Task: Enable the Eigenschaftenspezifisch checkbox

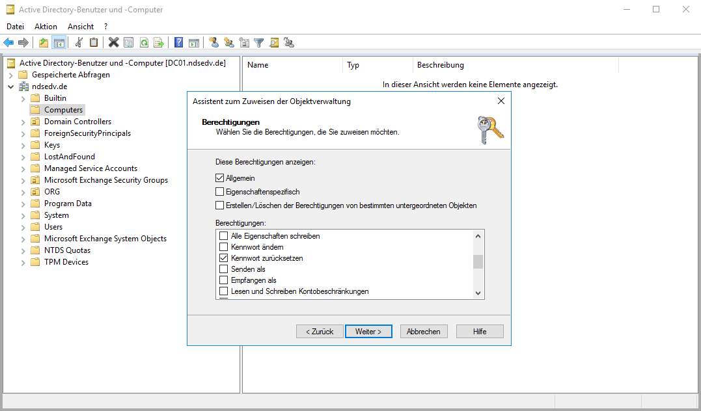Action: click(x=219, y=192)
